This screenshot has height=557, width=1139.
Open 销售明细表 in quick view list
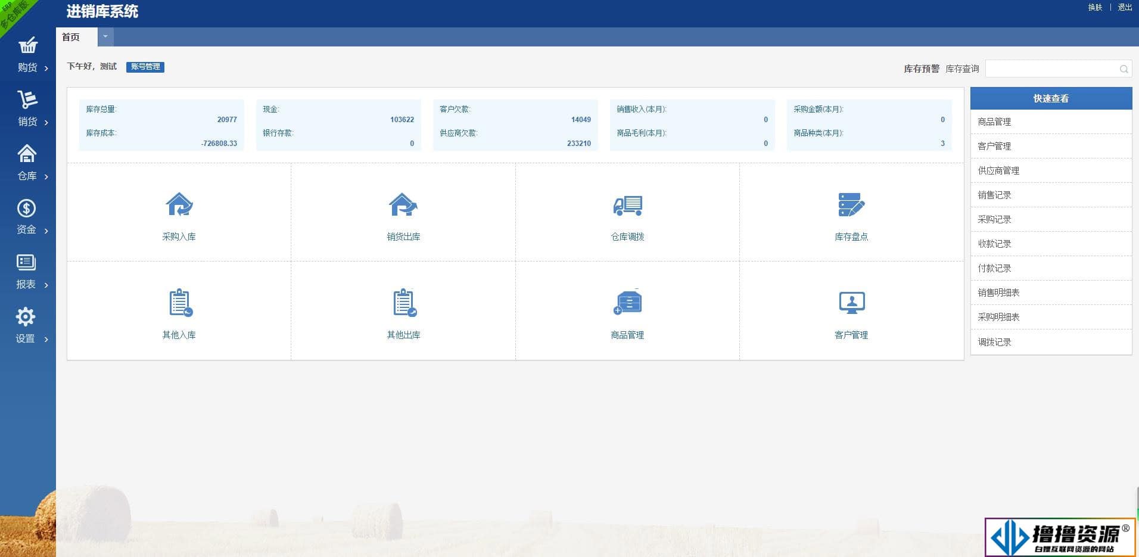(x=1051, y=292)
